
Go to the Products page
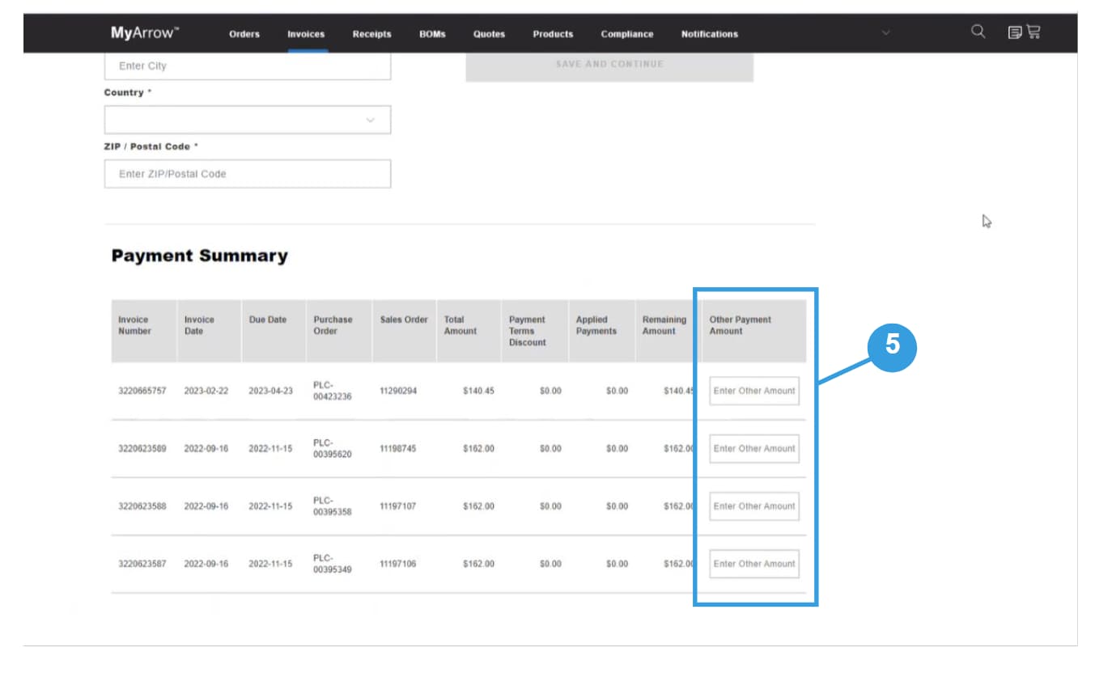pyautogui.click(x=553, y=34)
